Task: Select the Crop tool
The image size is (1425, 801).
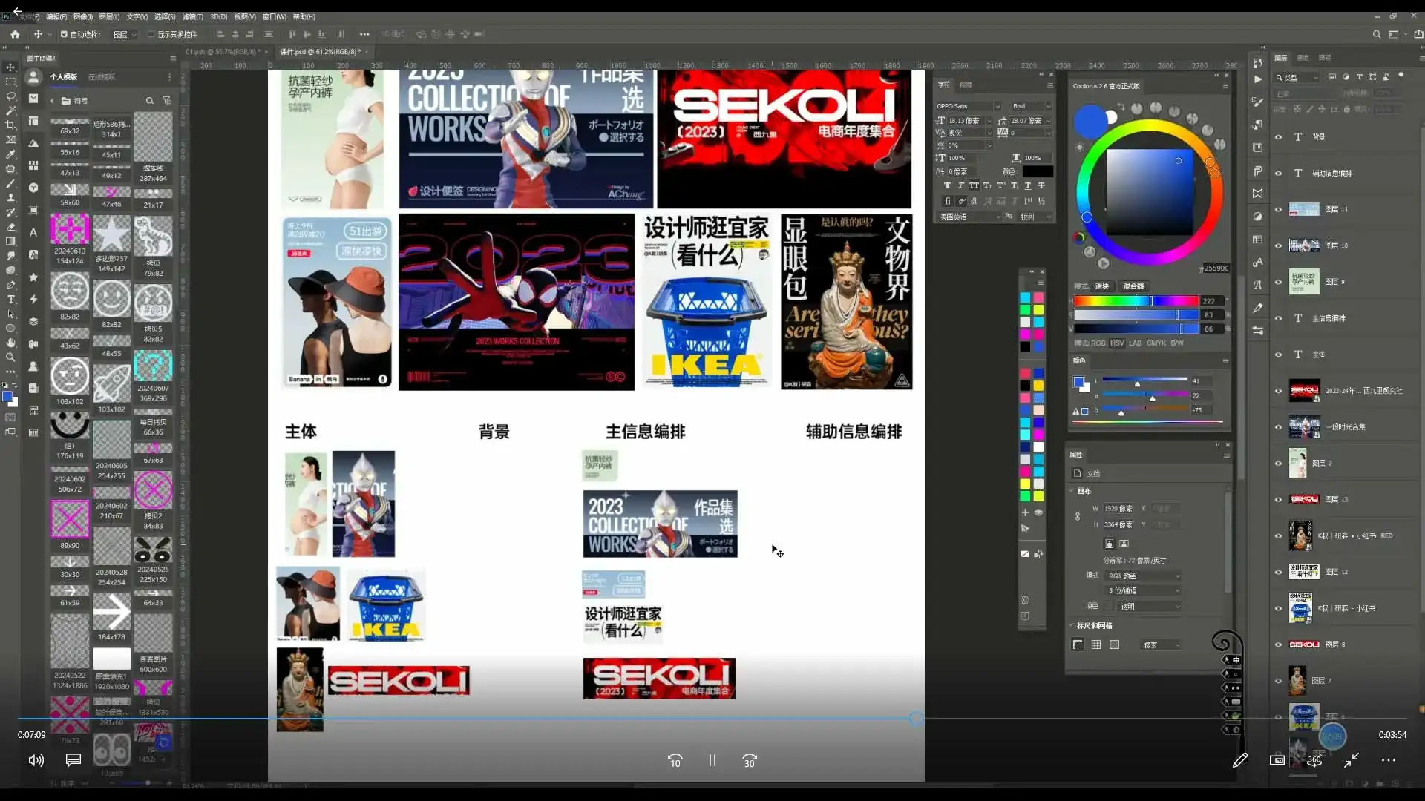Action: (10, 125)
